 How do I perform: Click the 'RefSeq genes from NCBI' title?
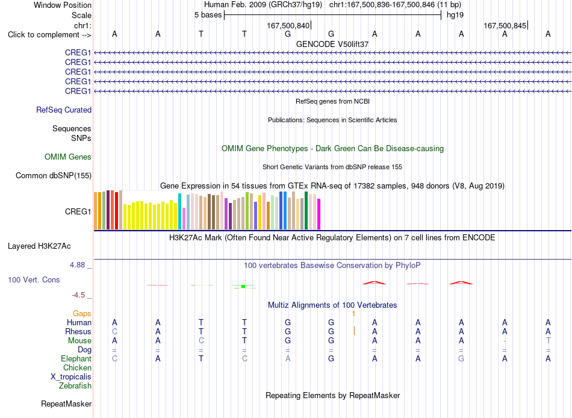[x=333, y=101]
